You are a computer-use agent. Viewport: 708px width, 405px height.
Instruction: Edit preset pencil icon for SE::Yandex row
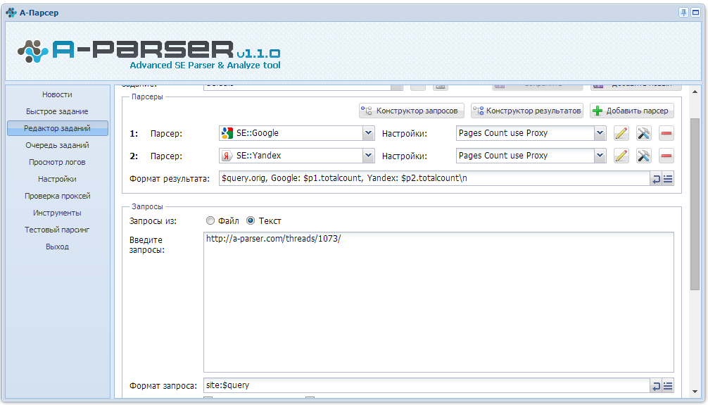[x=621, y=156]
